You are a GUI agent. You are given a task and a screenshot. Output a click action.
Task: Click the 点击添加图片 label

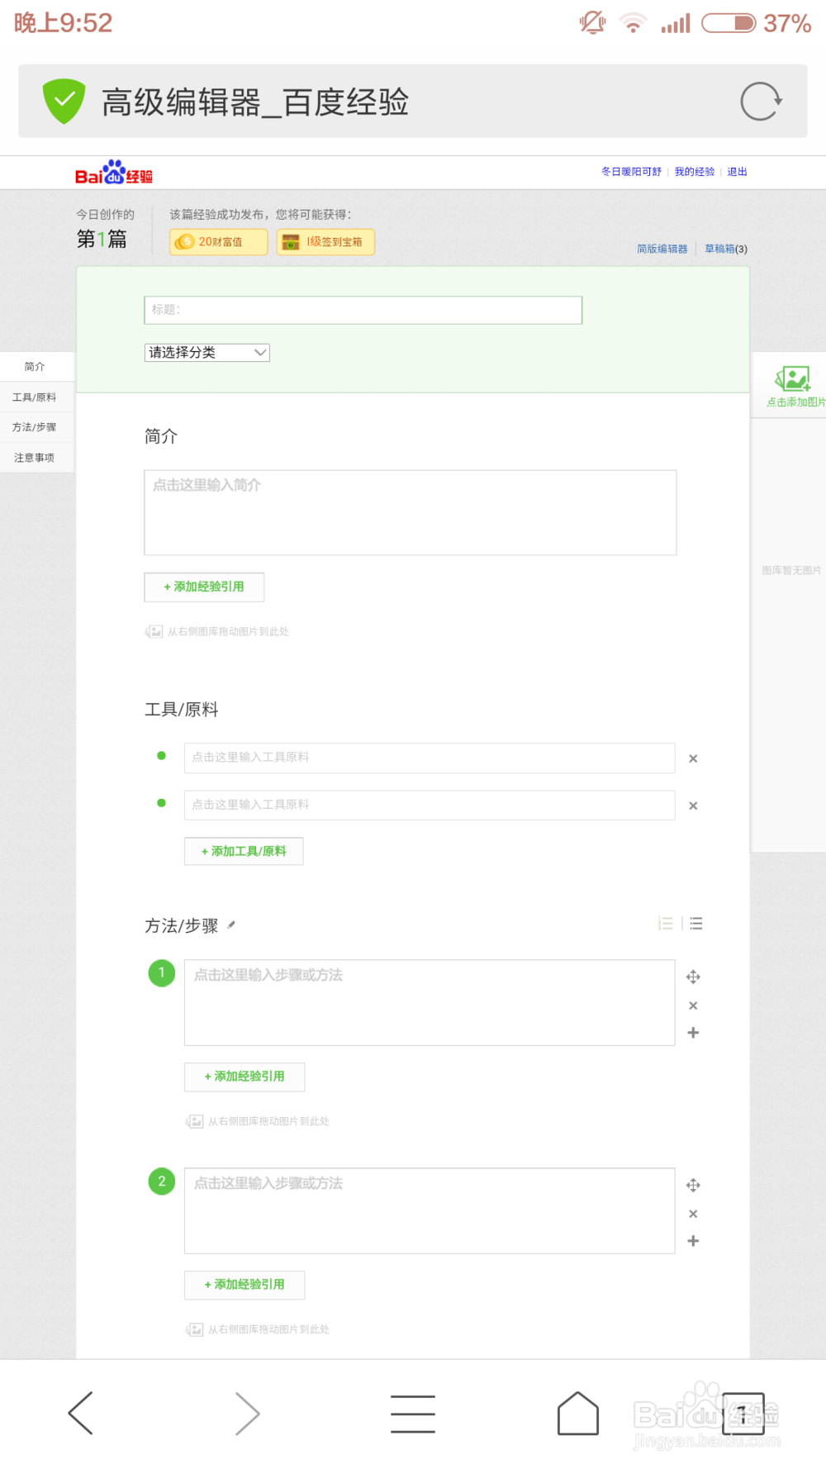(795, 402)
